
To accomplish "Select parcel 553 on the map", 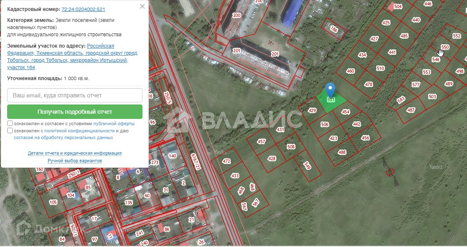I will coord(426,72).
